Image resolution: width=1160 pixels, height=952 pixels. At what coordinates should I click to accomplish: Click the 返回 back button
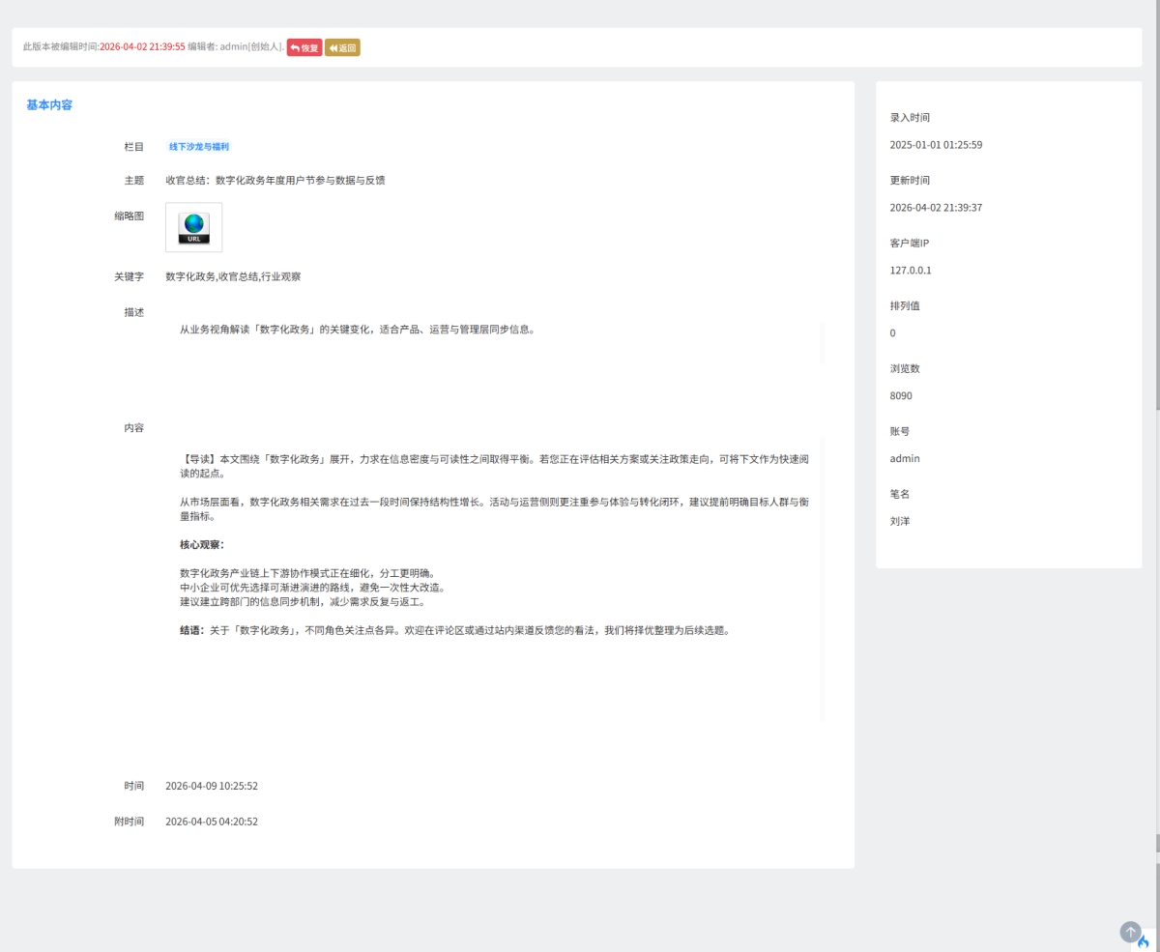point(342,47)
